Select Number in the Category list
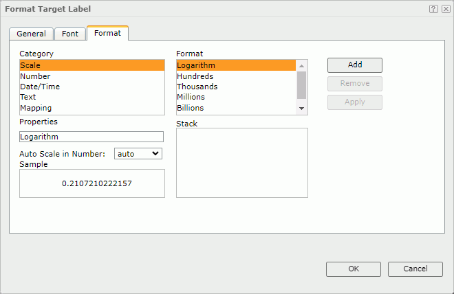454x294 pixels. tap(35, 76)
